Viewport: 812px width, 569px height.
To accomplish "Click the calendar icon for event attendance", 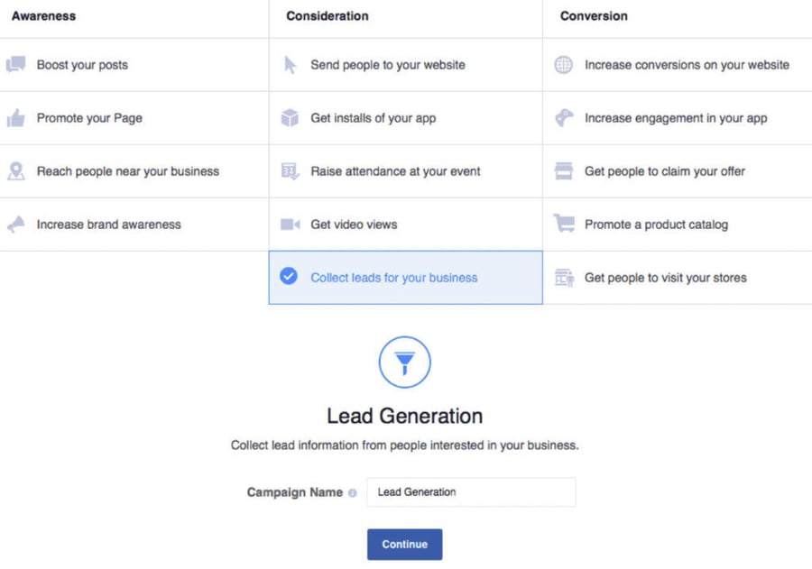I will pos(289,170).
